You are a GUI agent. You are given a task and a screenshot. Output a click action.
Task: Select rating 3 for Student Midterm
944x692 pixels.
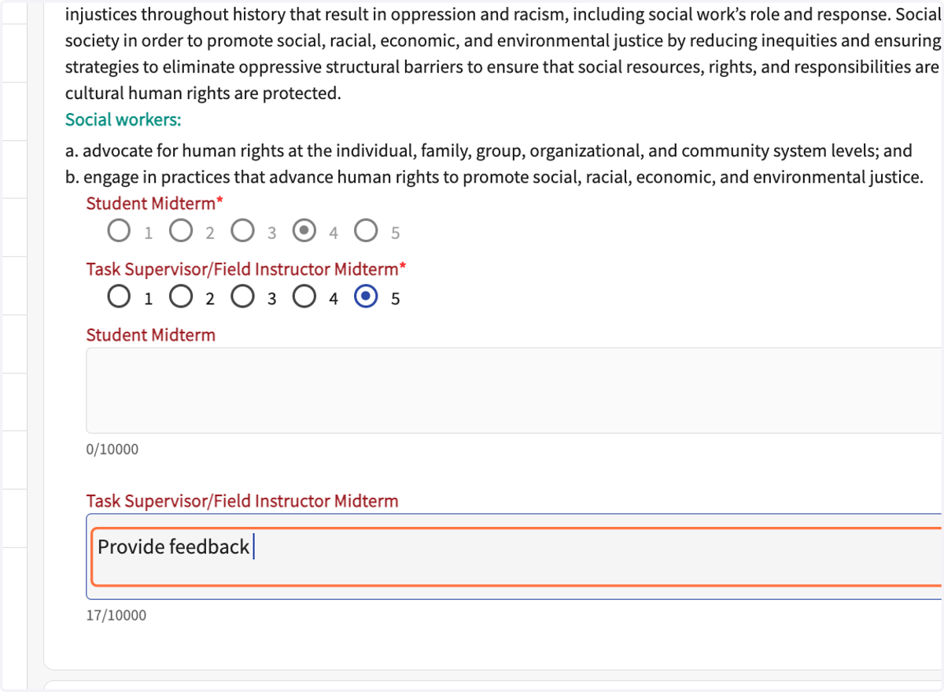pyautogui.click(x=242, y=231)
